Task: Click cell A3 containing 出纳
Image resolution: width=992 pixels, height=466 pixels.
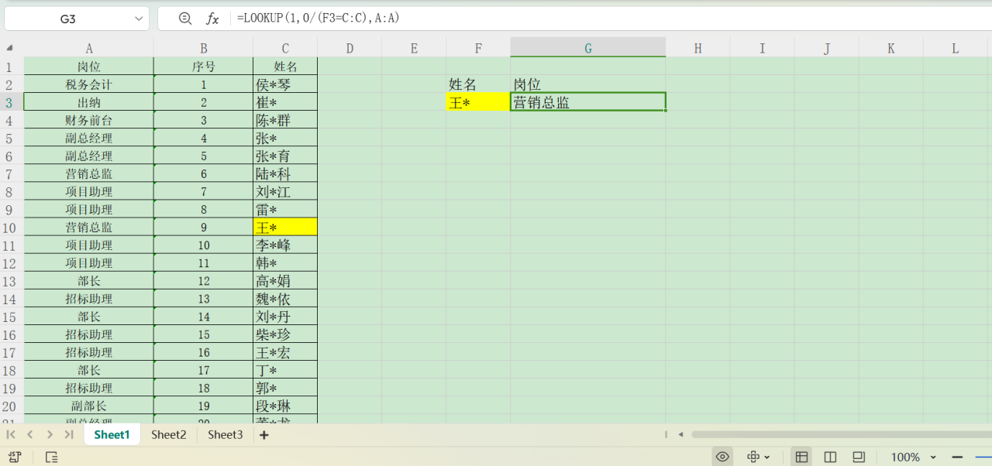Action: click(89, 102)
